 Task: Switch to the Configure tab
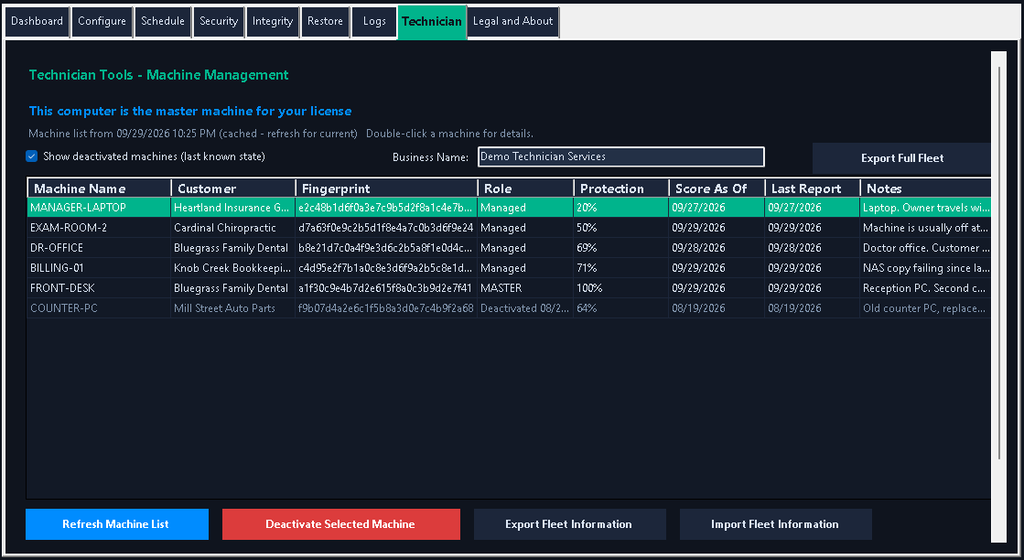point(102,22)
